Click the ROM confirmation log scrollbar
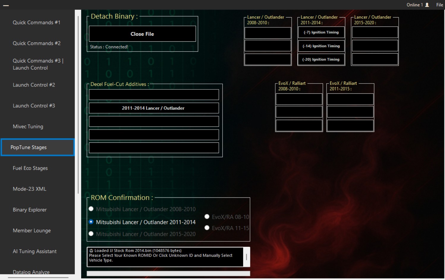 (247, 256)
